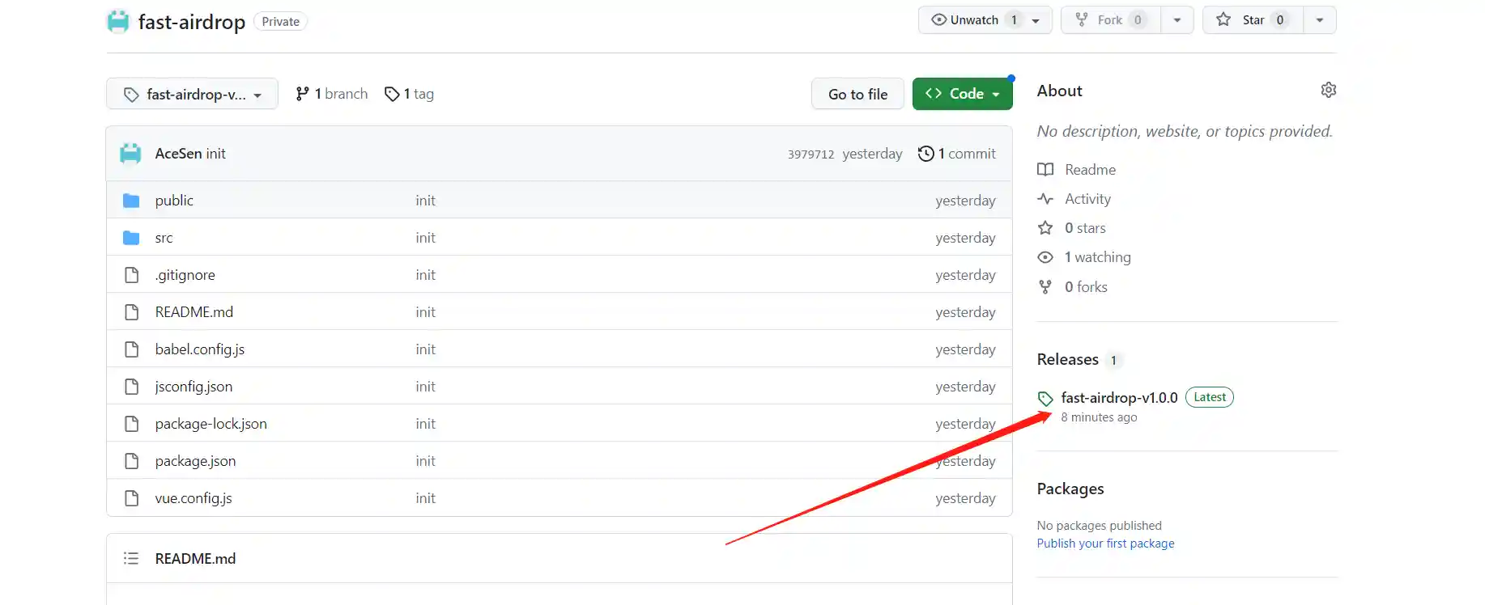This screenshot has height=605, width=1485.
Task: Click the fast-airdrop repository title
Action: click(192, 22)
